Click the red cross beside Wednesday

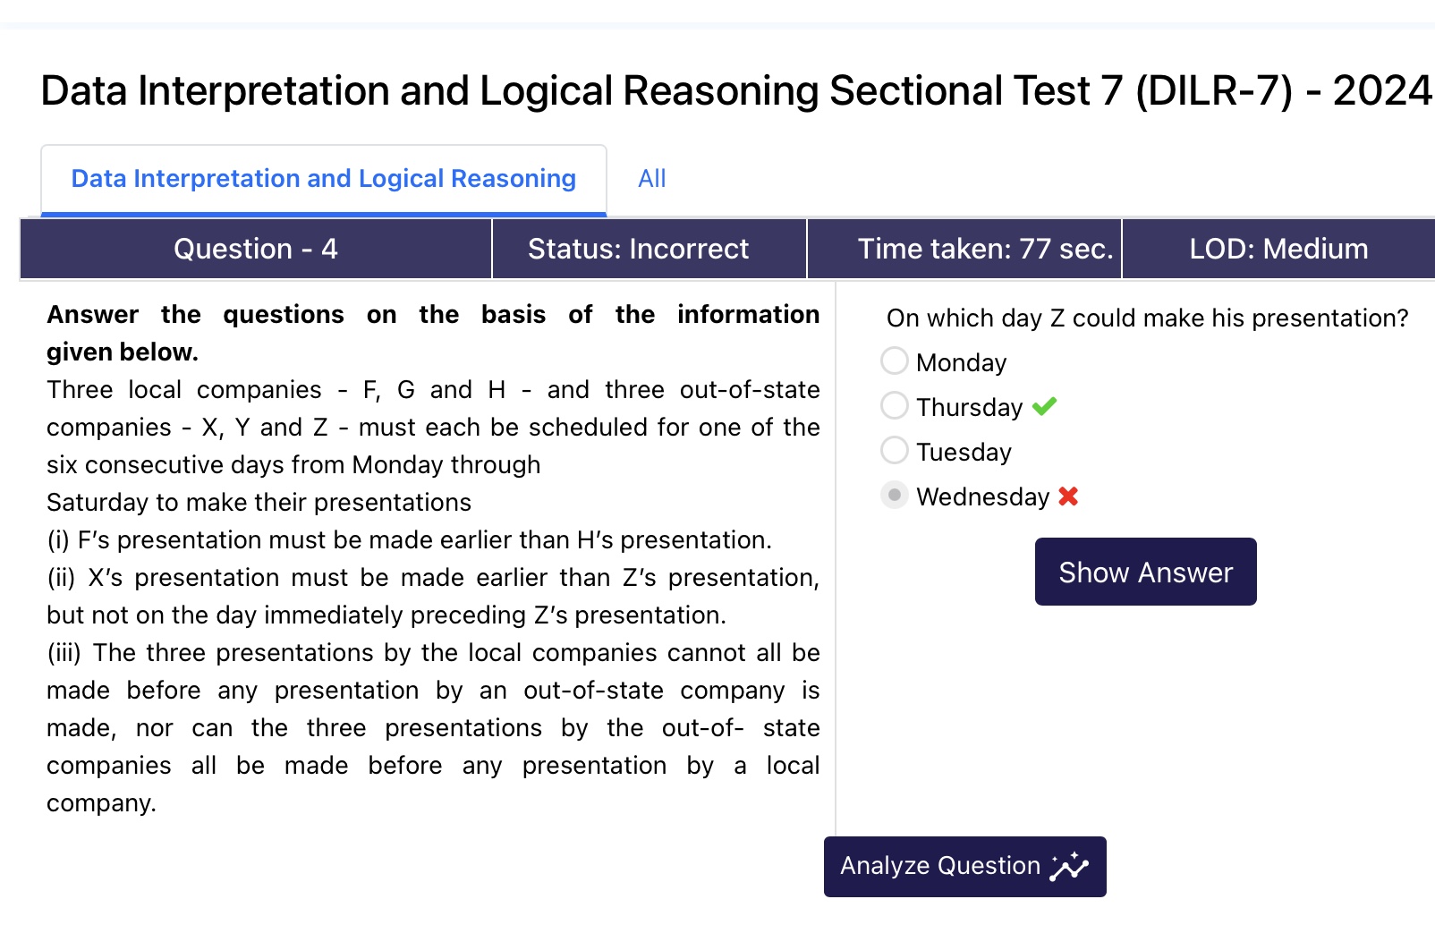point(1068,496)
